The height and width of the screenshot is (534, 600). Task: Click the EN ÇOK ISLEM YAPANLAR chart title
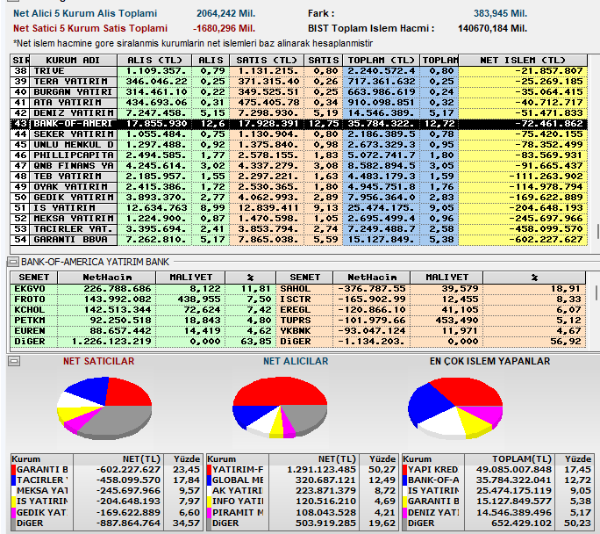489,361
